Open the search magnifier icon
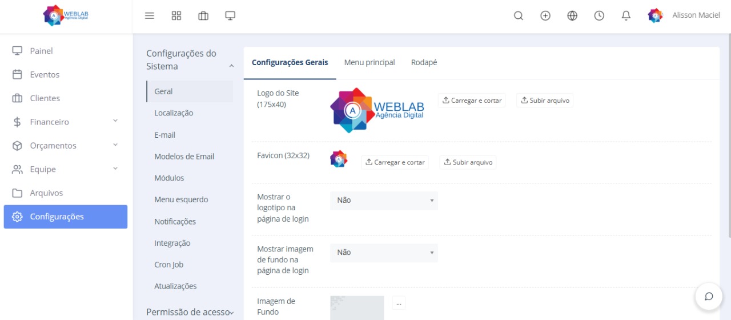This screenshot has height=320, width=731. coord(519,16)
